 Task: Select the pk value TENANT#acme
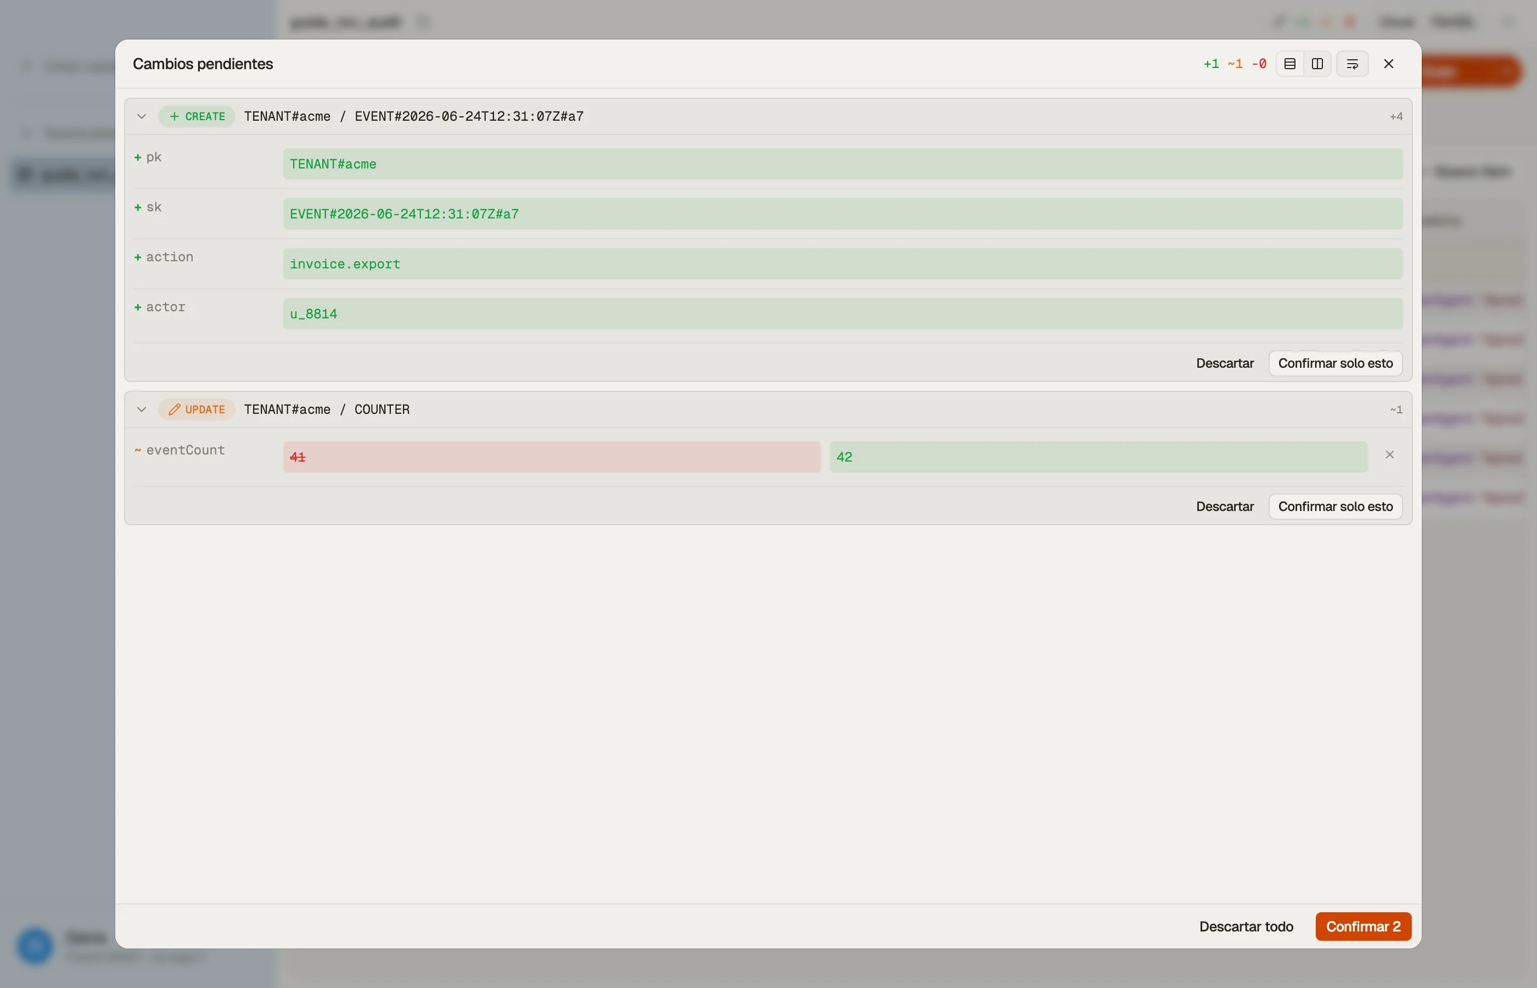point(842,164)
